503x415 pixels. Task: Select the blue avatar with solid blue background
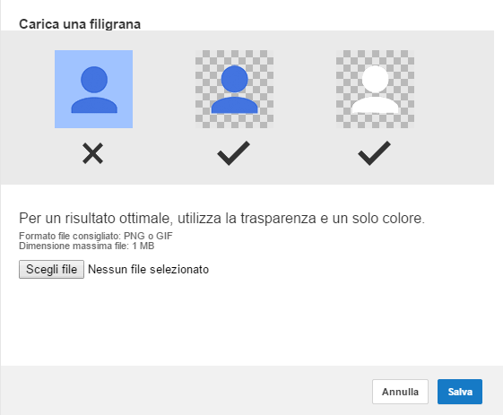[93, 89]
